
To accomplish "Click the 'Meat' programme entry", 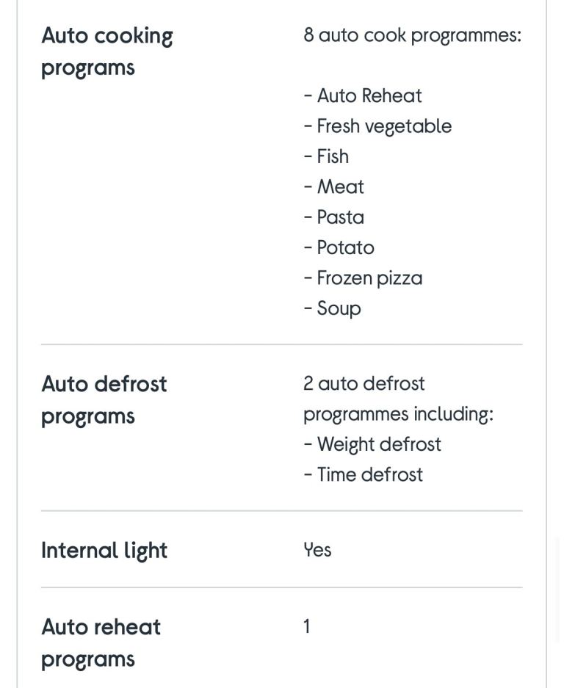I will 333,187.
